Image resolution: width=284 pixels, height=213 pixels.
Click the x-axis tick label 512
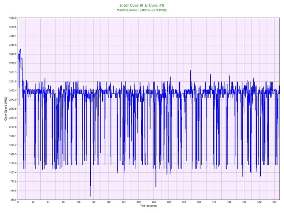(259, 202)
